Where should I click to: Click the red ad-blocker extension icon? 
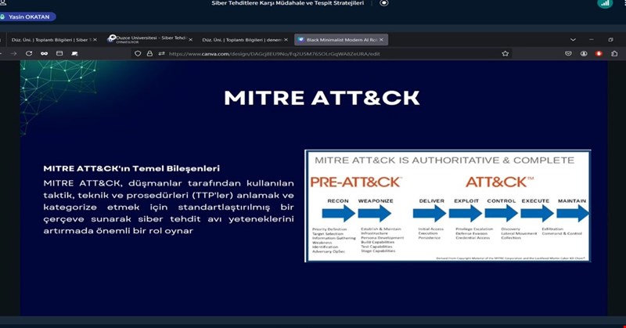click(x=599, y=53)
